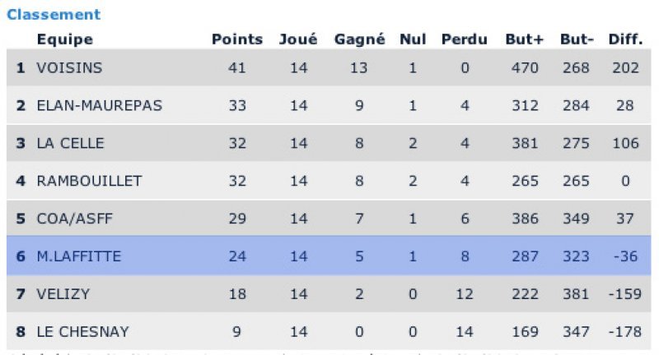Click the VELIZY team name

pos(62,294)
